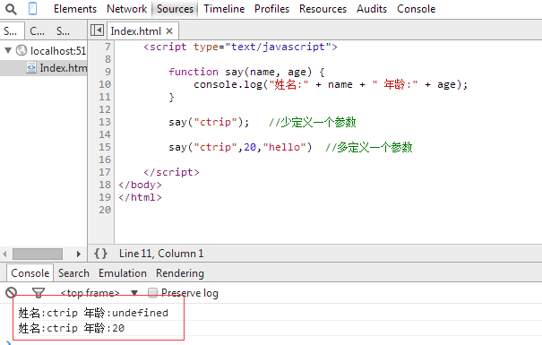
Task: Click the 'Line 11, Column 1' status text
Action: pyautogui.click(x=161, y=254)
